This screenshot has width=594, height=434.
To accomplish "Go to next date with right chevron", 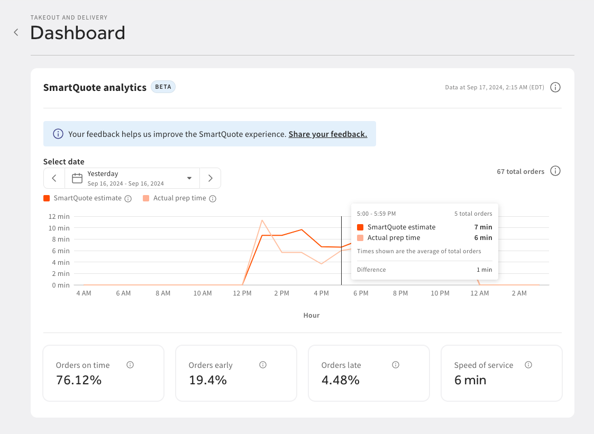I will 210,178.
